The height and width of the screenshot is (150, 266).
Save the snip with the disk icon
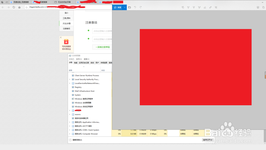(258, 7)
